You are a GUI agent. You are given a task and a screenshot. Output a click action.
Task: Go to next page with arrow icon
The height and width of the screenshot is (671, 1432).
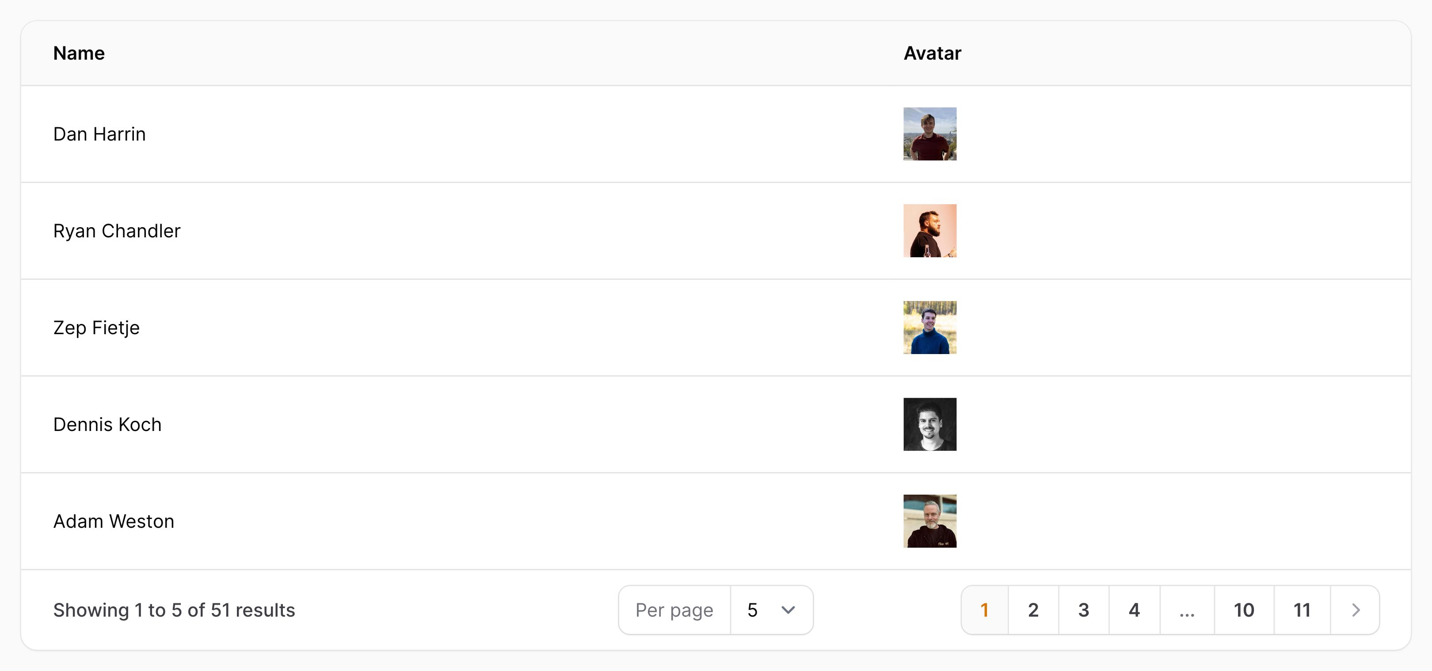[x=1355, y=610]
